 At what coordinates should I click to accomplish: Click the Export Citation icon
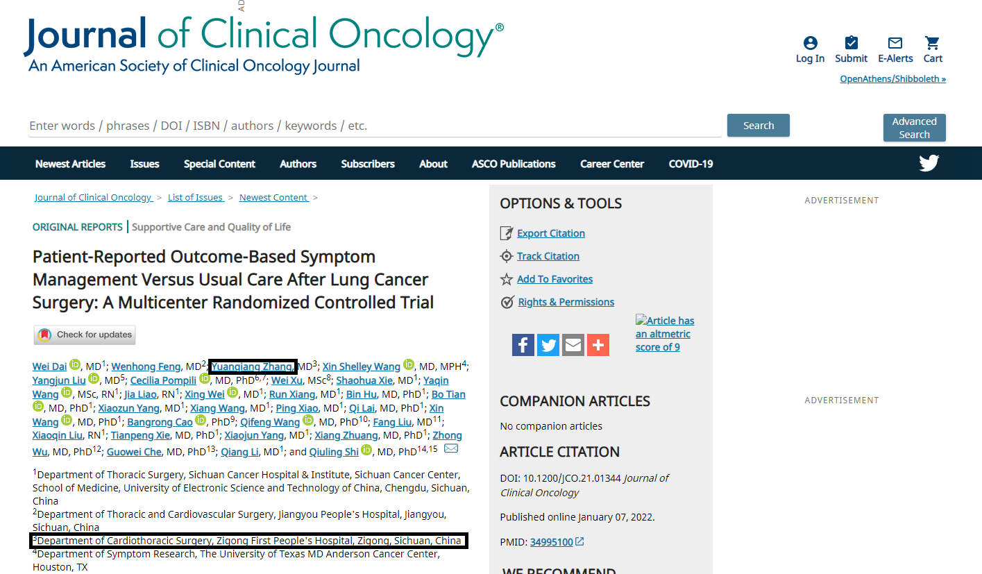[507, 233]
